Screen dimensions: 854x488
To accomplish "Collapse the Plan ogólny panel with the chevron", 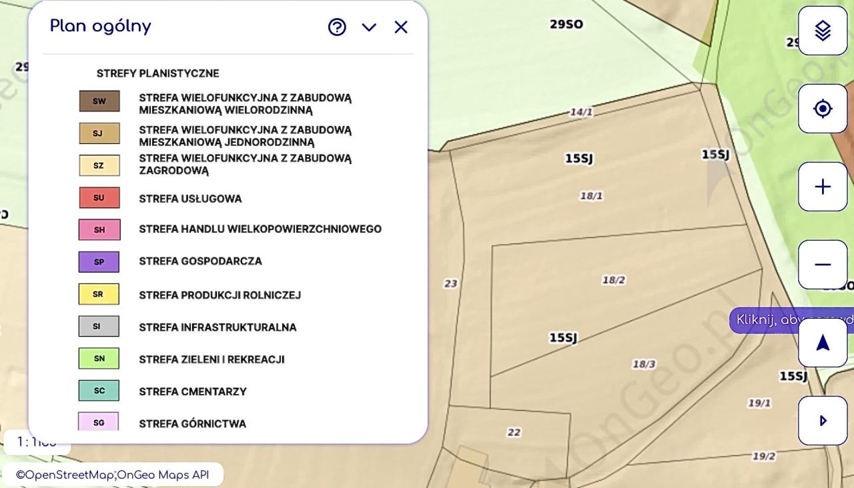I will [x=369, y=27].
